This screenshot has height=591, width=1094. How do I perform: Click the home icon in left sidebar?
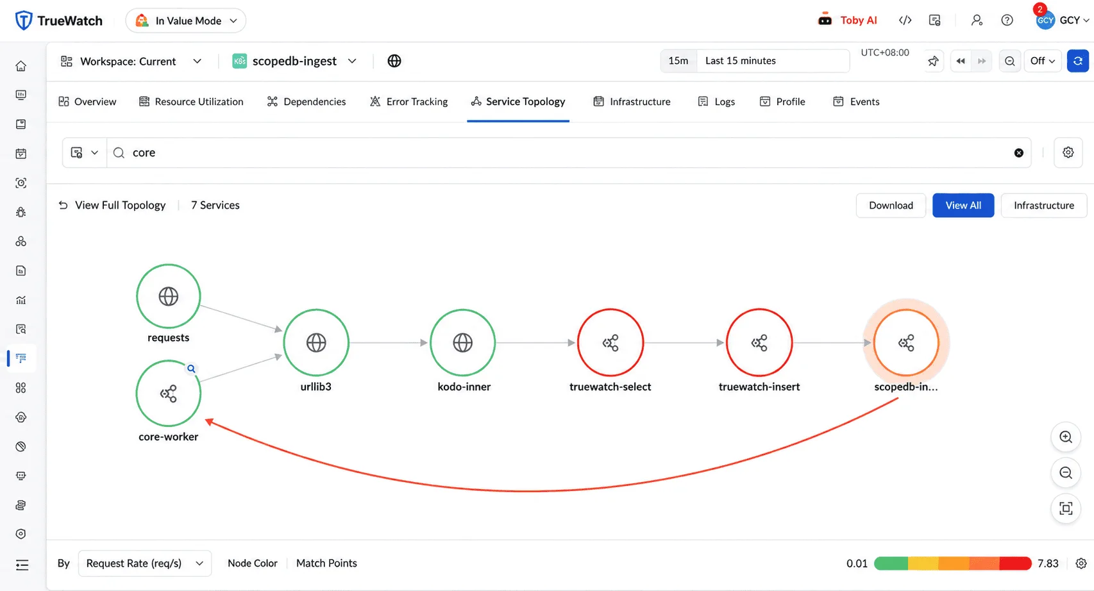(x=21, y=66)
